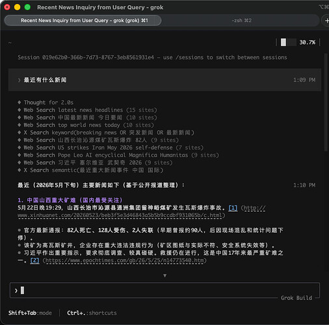
Task: Click the diamond icon beside X Search keyword
Action: point(20,133)
